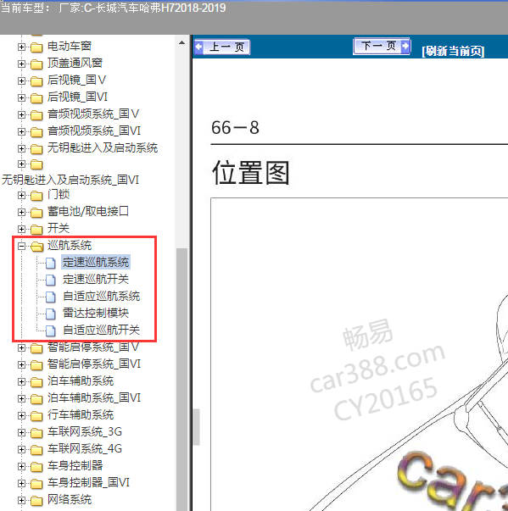Click the 后视镜_国V folder icon
The height and width of the screenshot is (511, 508).
(x=36, y=81)
